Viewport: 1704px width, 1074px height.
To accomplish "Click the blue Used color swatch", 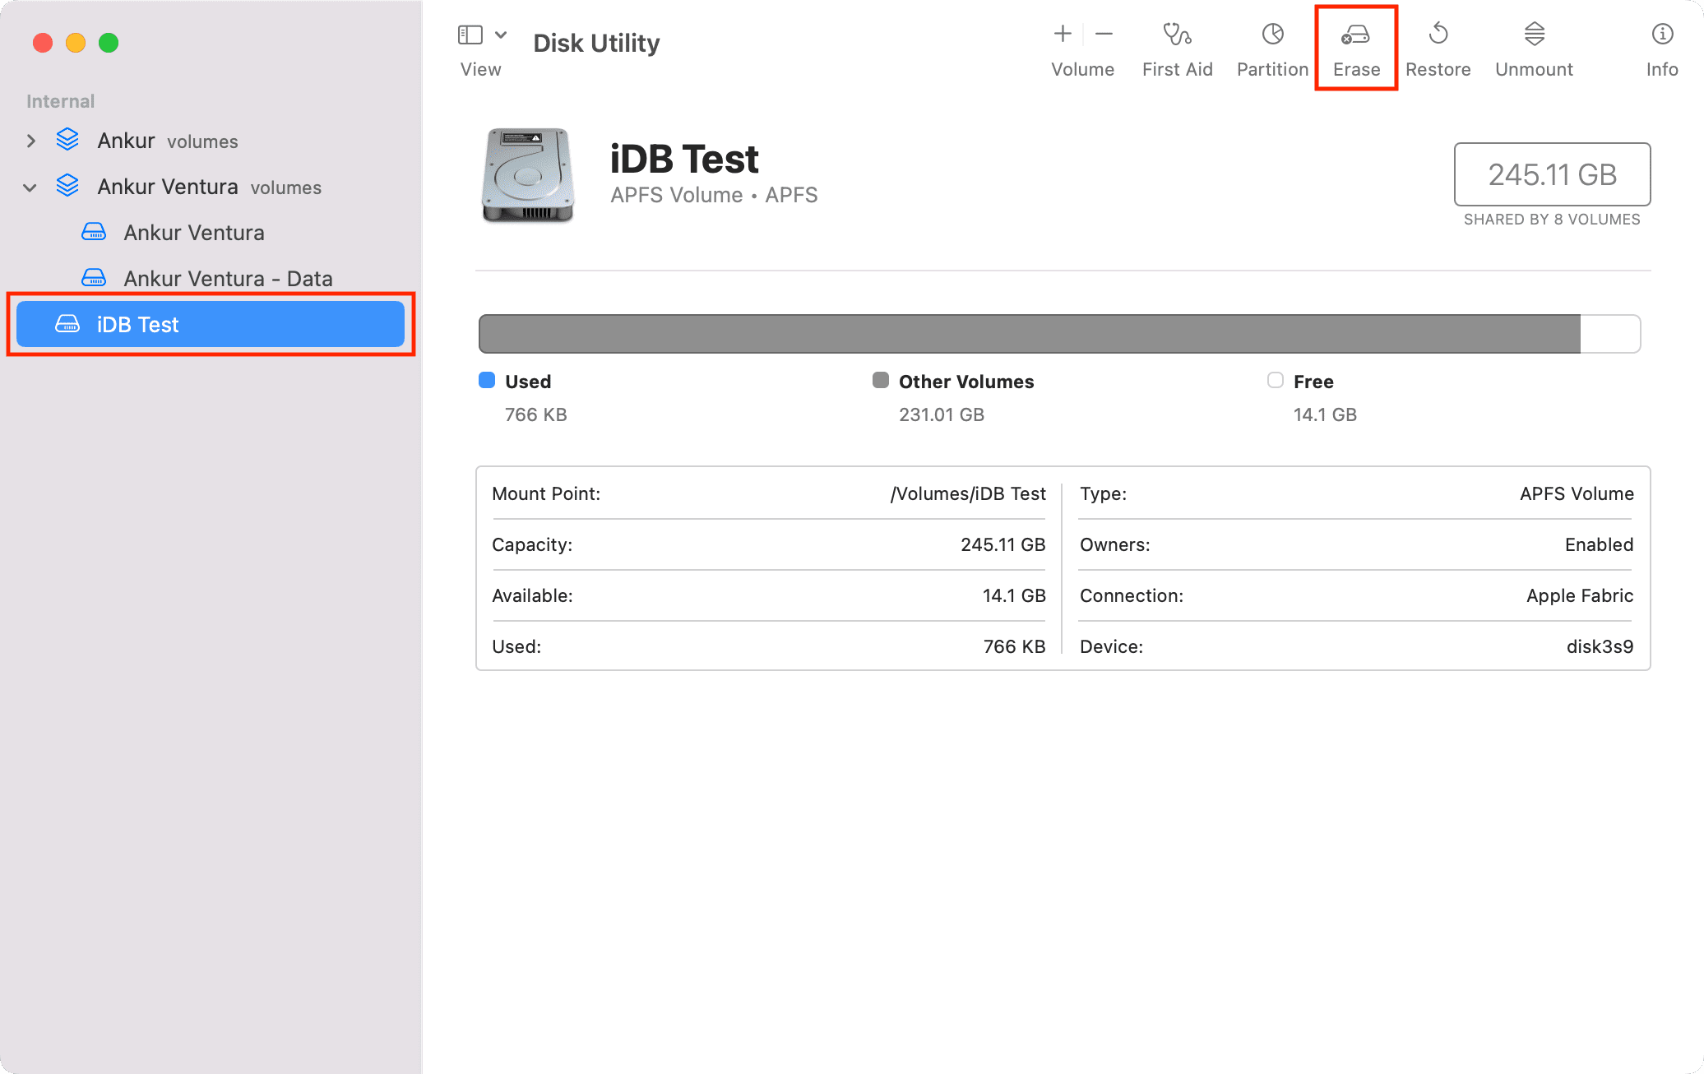I will coord(487,380).
